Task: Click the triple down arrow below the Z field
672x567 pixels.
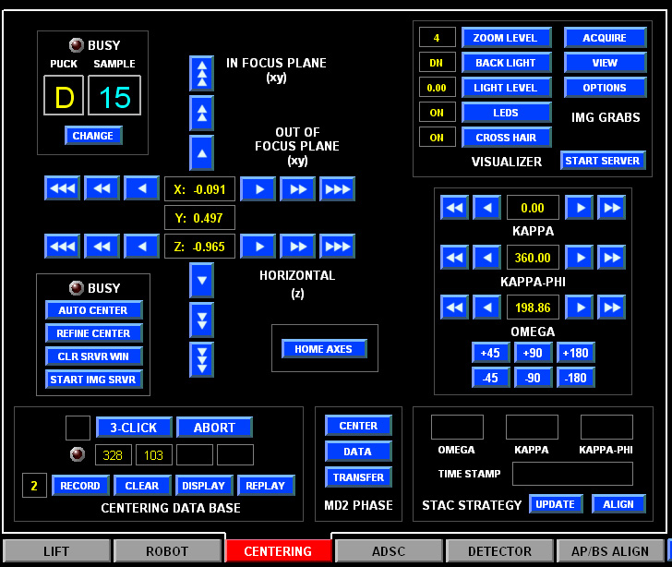Action: click(201, 359)
